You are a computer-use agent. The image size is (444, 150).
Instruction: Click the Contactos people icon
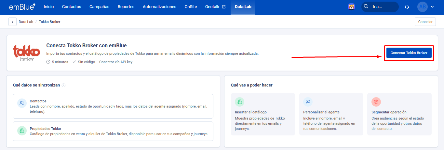pos(22,103)
